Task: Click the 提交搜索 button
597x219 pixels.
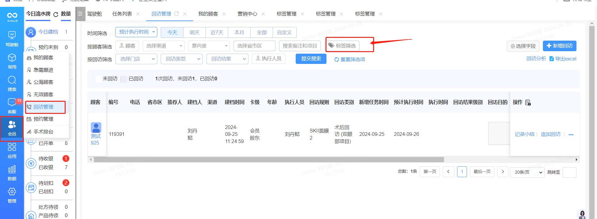Action: point(311,59)
